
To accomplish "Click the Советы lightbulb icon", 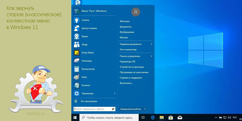I will pyautogui.click(x=77, y=20).
